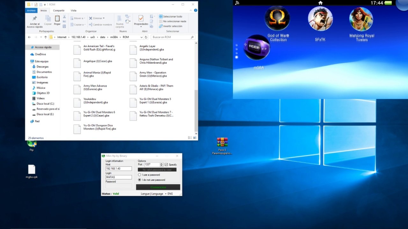This screenshot has width=408, height=229.
Task: Click Seleccionar todo in the ribbon
Action: coord(171,17)
